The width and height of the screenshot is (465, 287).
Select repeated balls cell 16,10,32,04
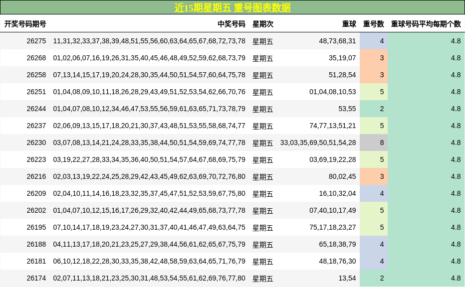tap(337, 193)
